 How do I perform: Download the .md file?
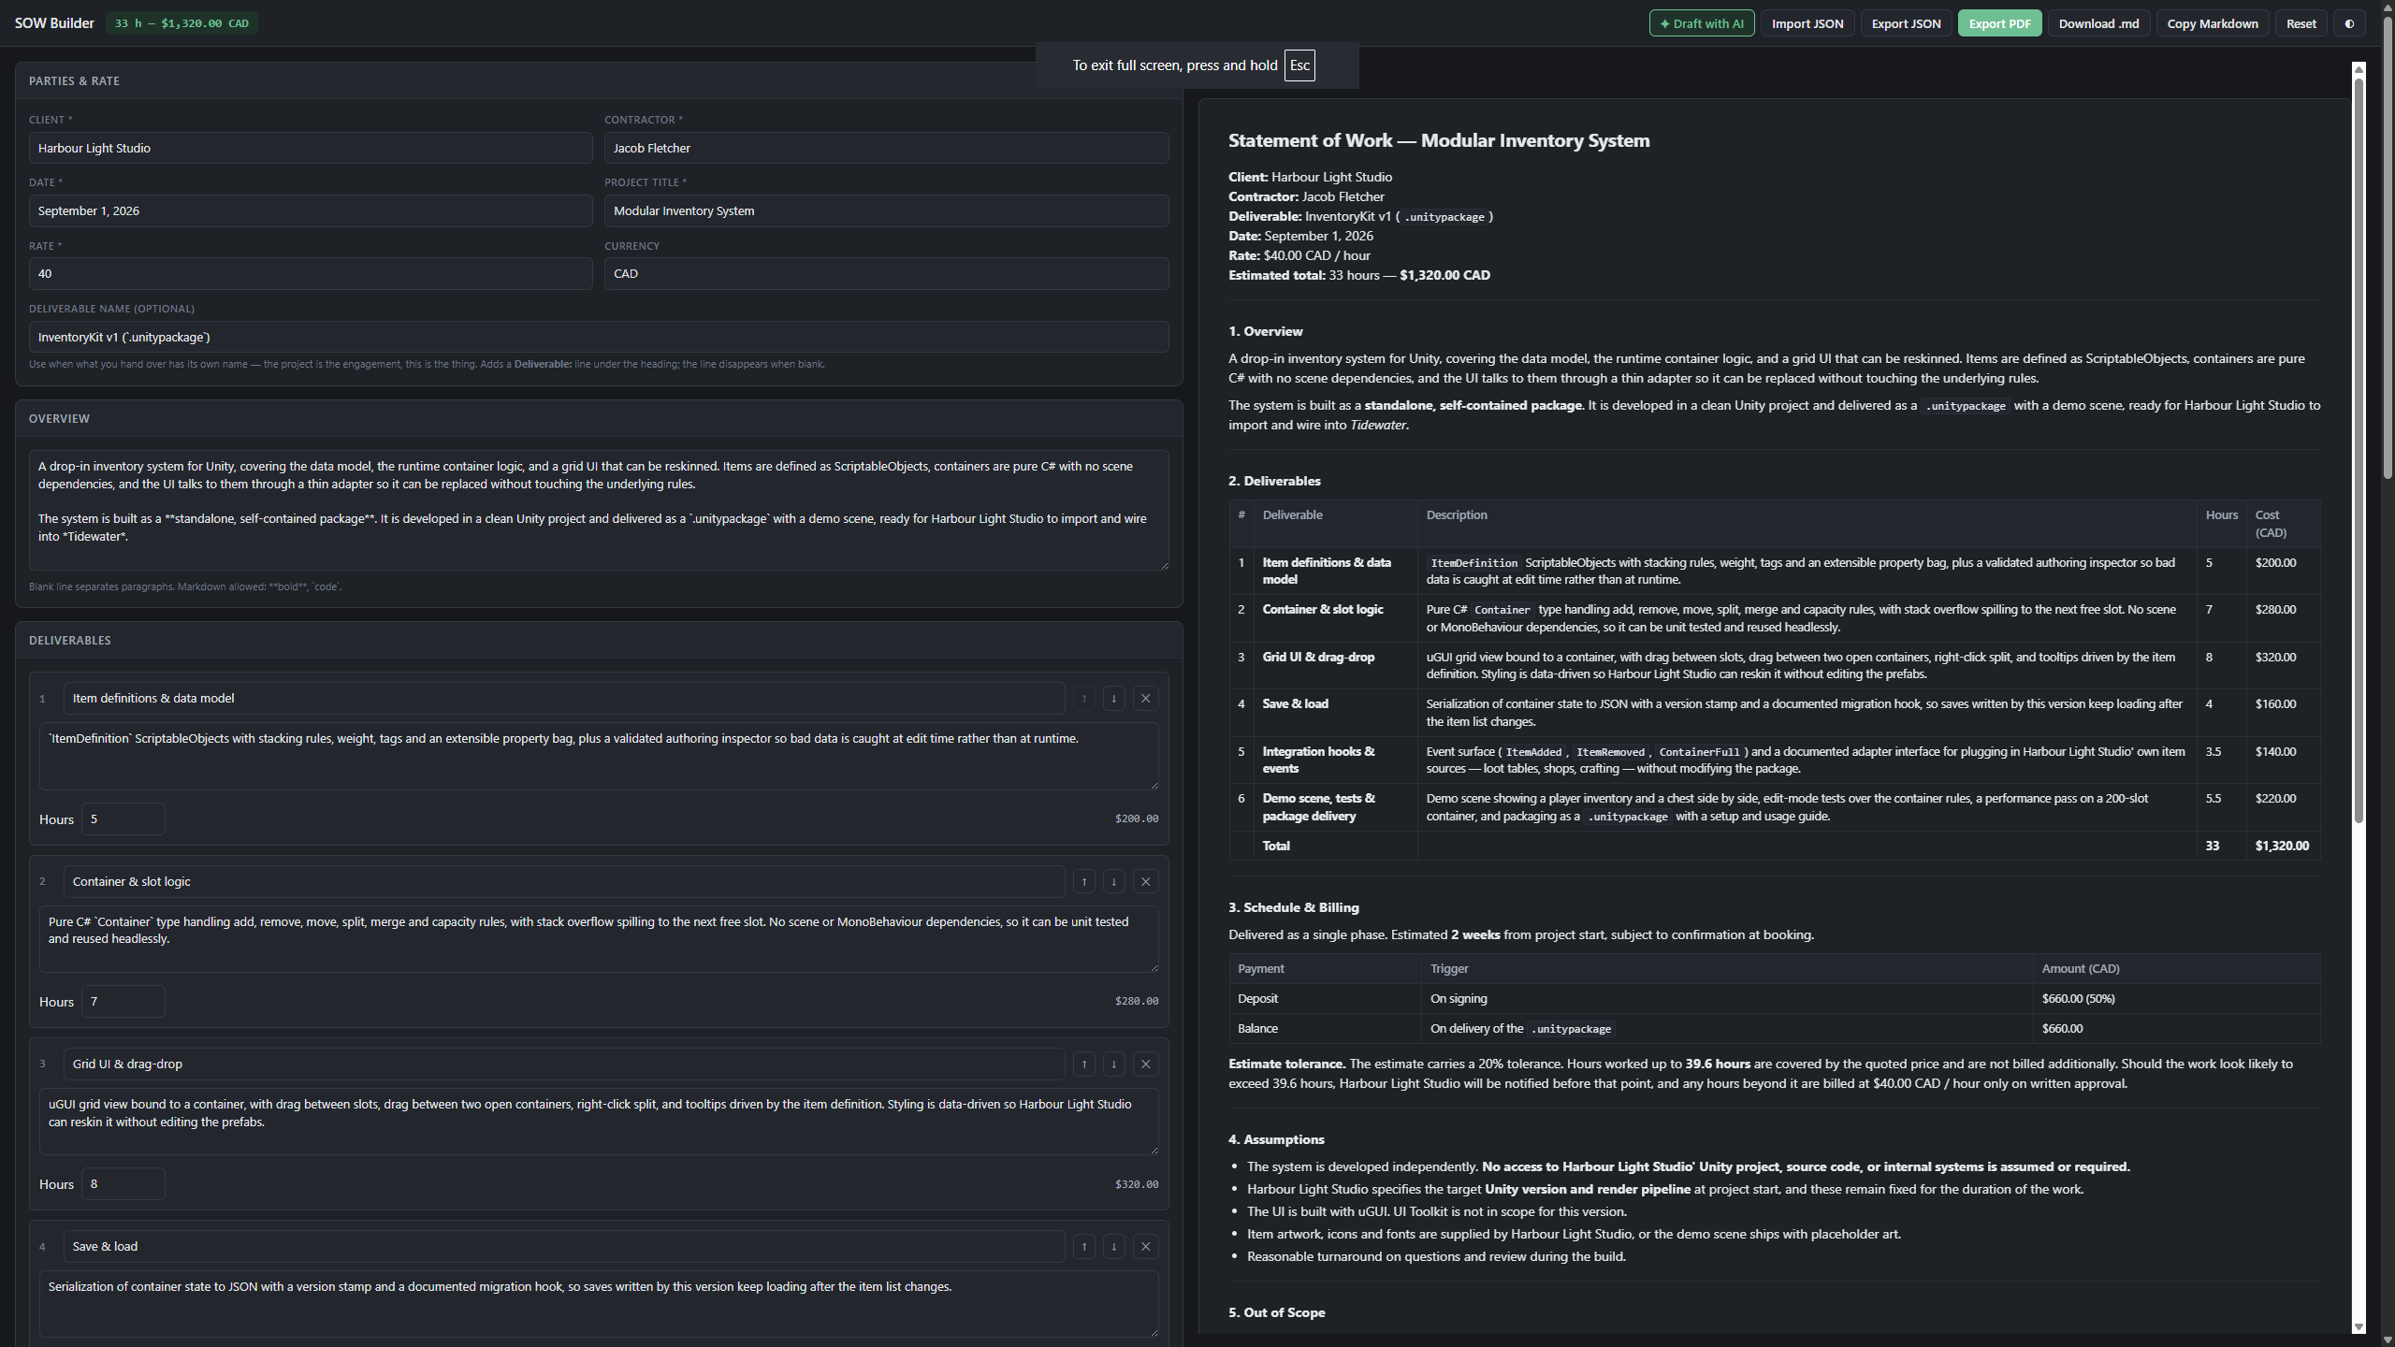[x=2098, y=23]
